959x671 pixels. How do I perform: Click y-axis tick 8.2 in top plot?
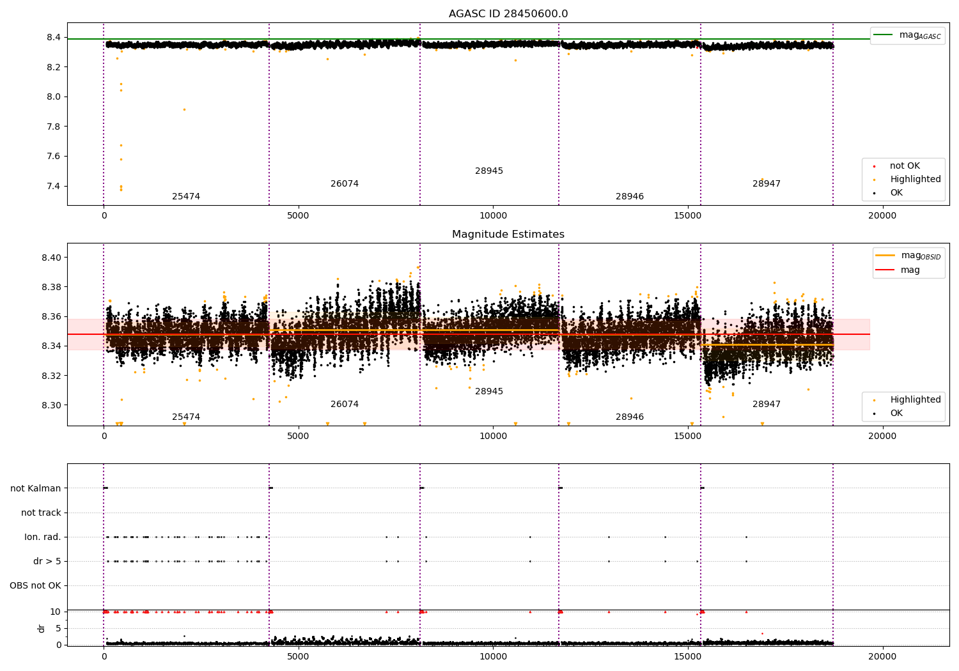[x=54, y=67]
